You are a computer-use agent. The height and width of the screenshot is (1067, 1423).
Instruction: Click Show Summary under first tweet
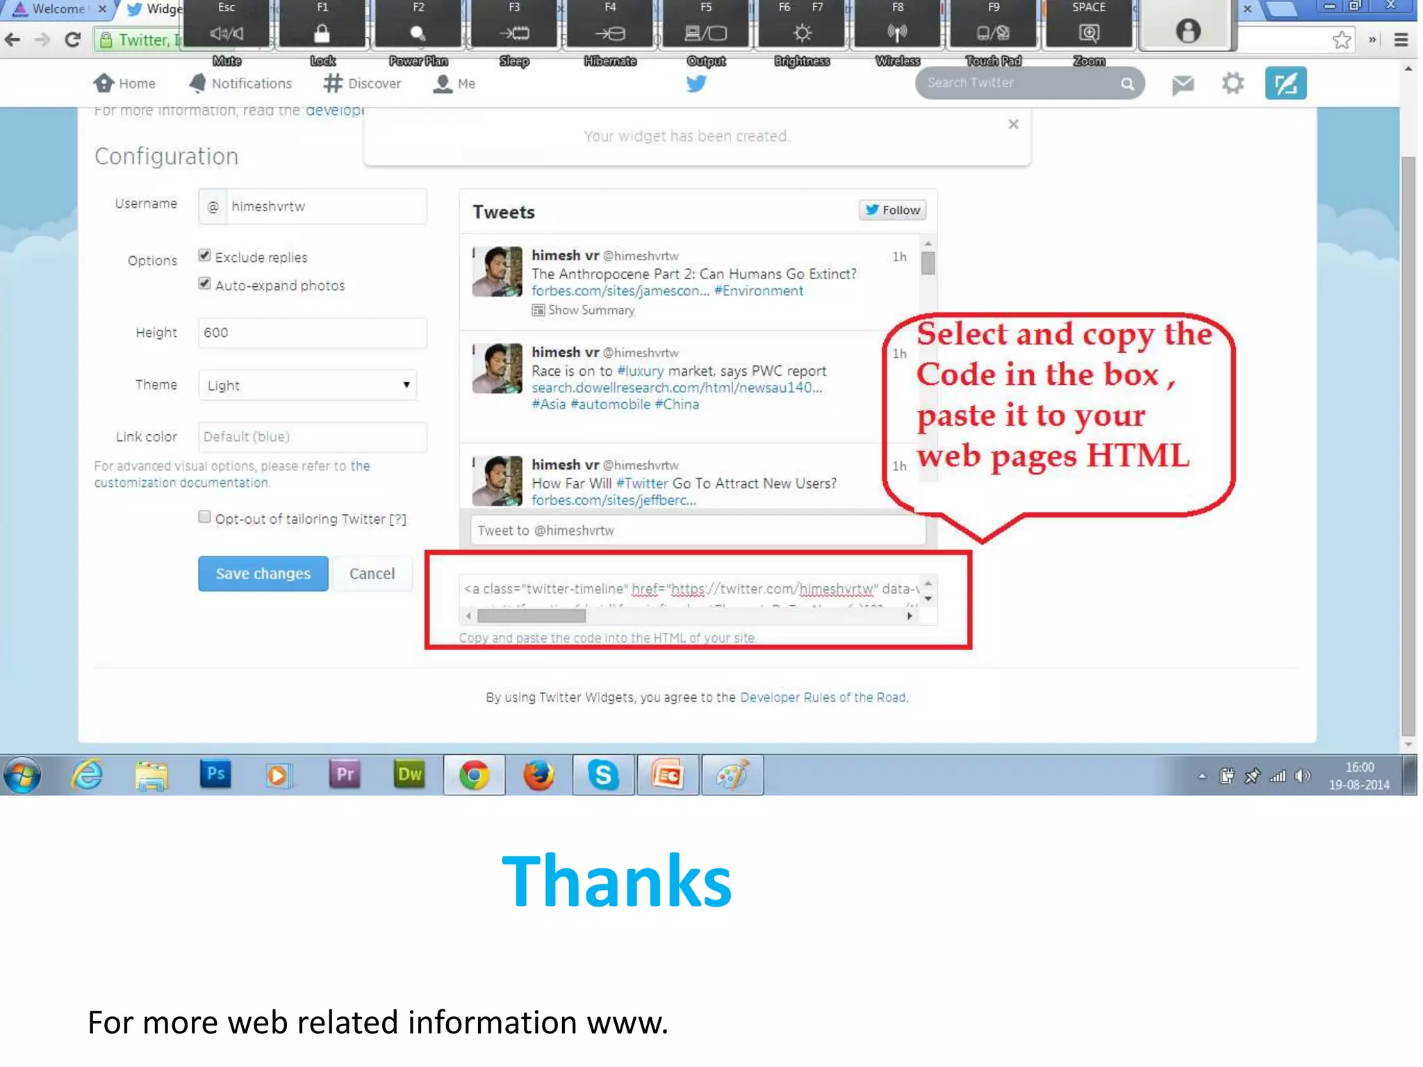point(584,310)
